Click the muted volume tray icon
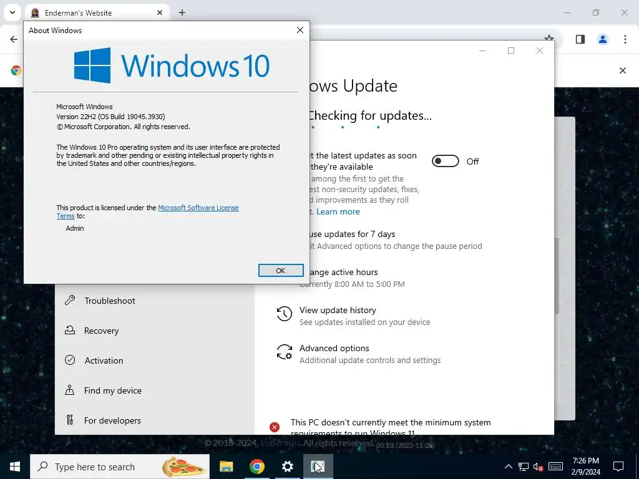 click(539, 467)
